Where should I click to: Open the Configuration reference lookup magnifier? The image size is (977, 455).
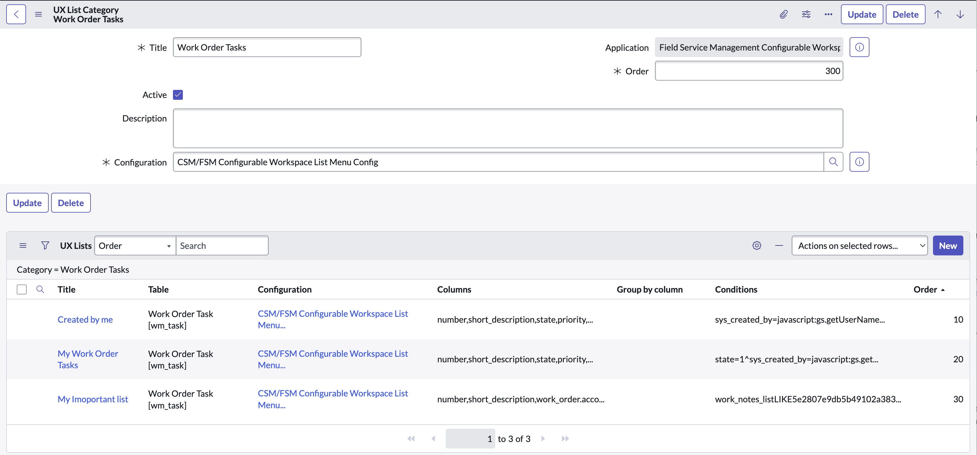point(833,162)
